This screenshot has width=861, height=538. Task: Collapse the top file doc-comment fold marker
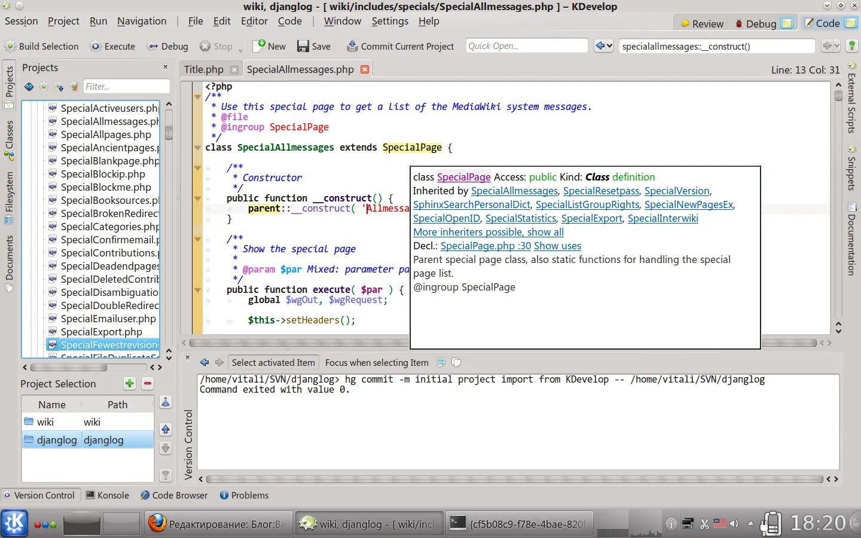coord(197,96)
